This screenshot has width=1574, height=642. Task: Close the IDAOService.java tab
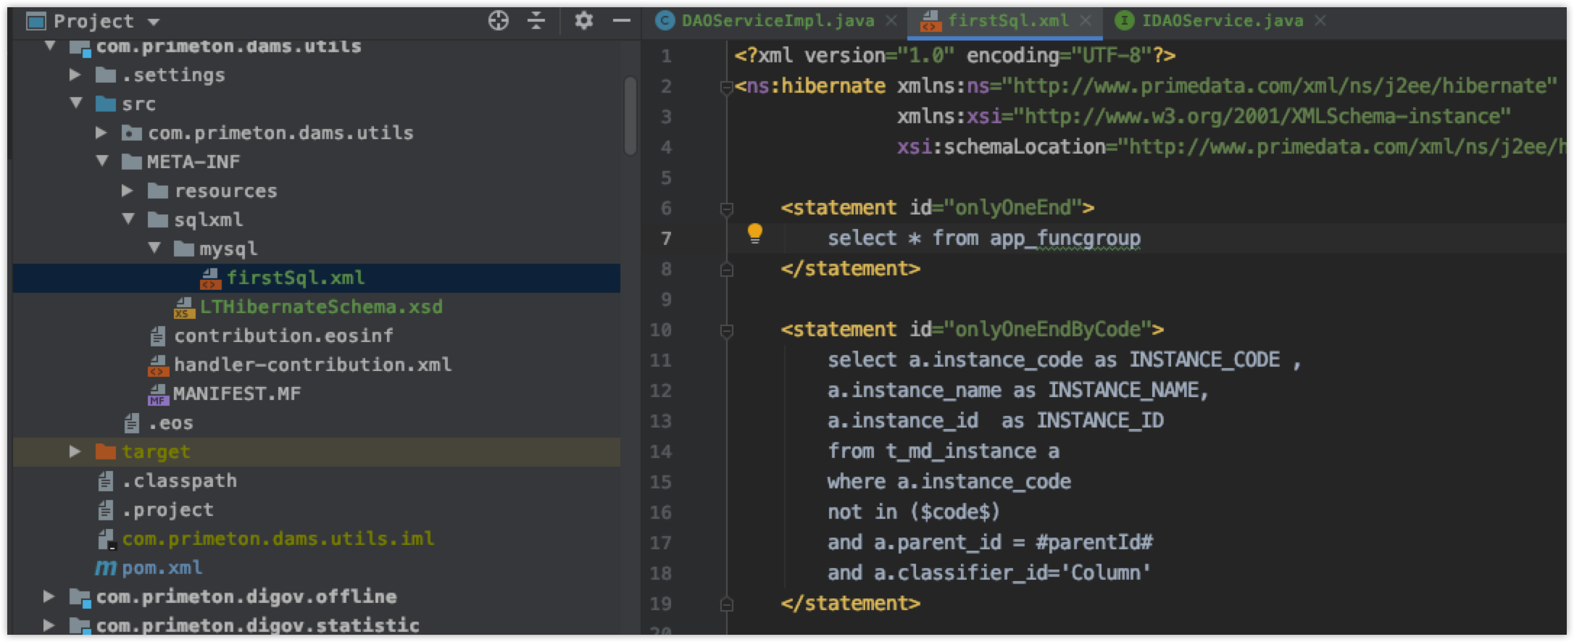pos(1320,21)
